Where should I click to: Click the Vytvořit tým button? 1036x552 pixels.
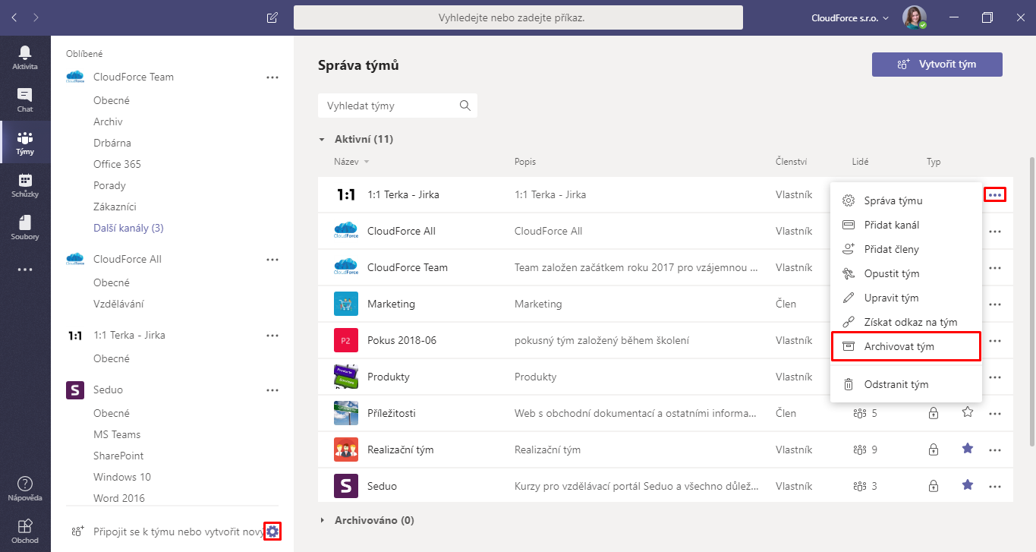pos(937,65)
